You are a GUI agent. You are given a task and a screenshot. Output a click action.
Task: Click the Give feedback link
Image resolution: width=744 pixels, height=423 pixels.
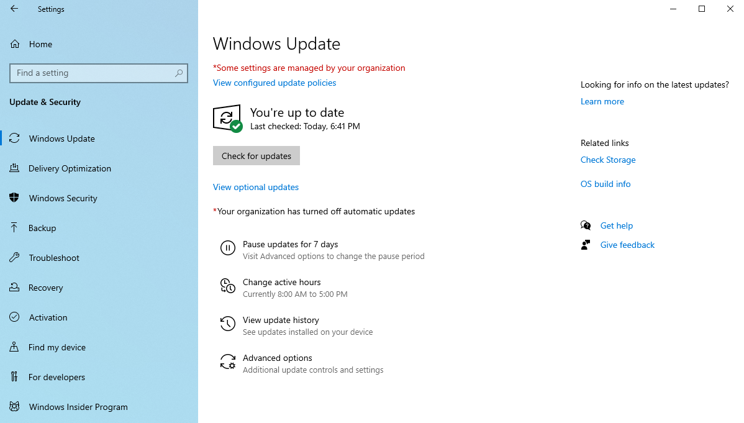(x=627, y=245)
